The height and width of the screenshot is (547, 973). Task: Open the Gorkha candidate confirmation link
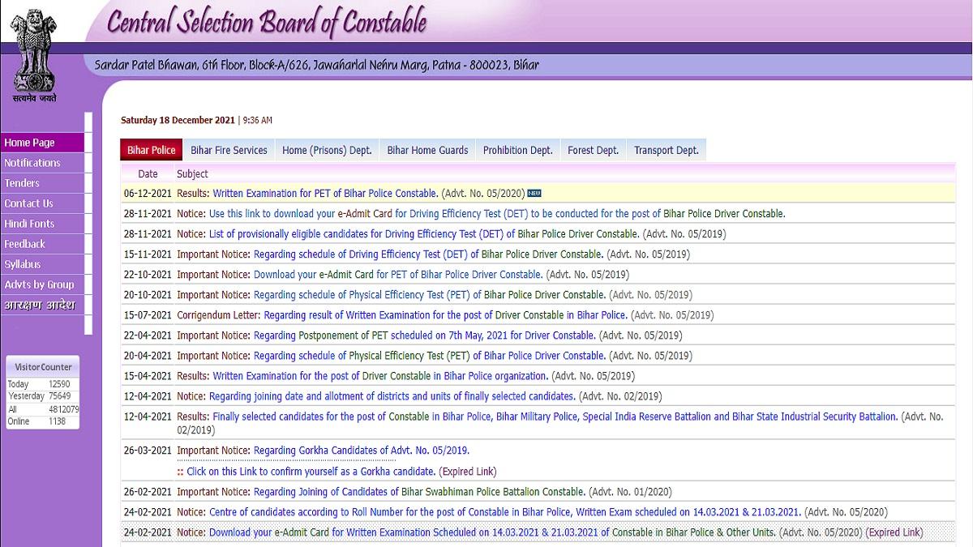pos(311,471)
